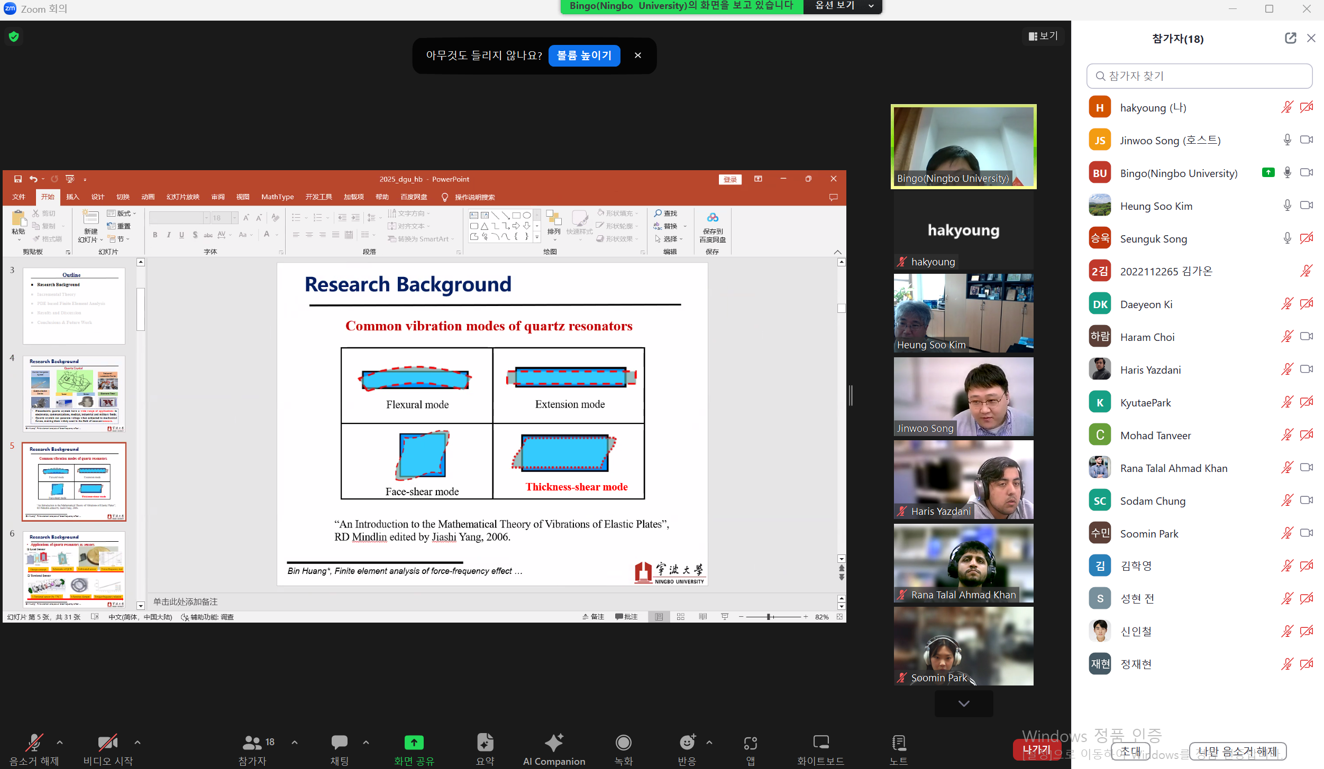The image size is (1324, 769).
Task: Open the reactions button
Action: coord(687,749)
